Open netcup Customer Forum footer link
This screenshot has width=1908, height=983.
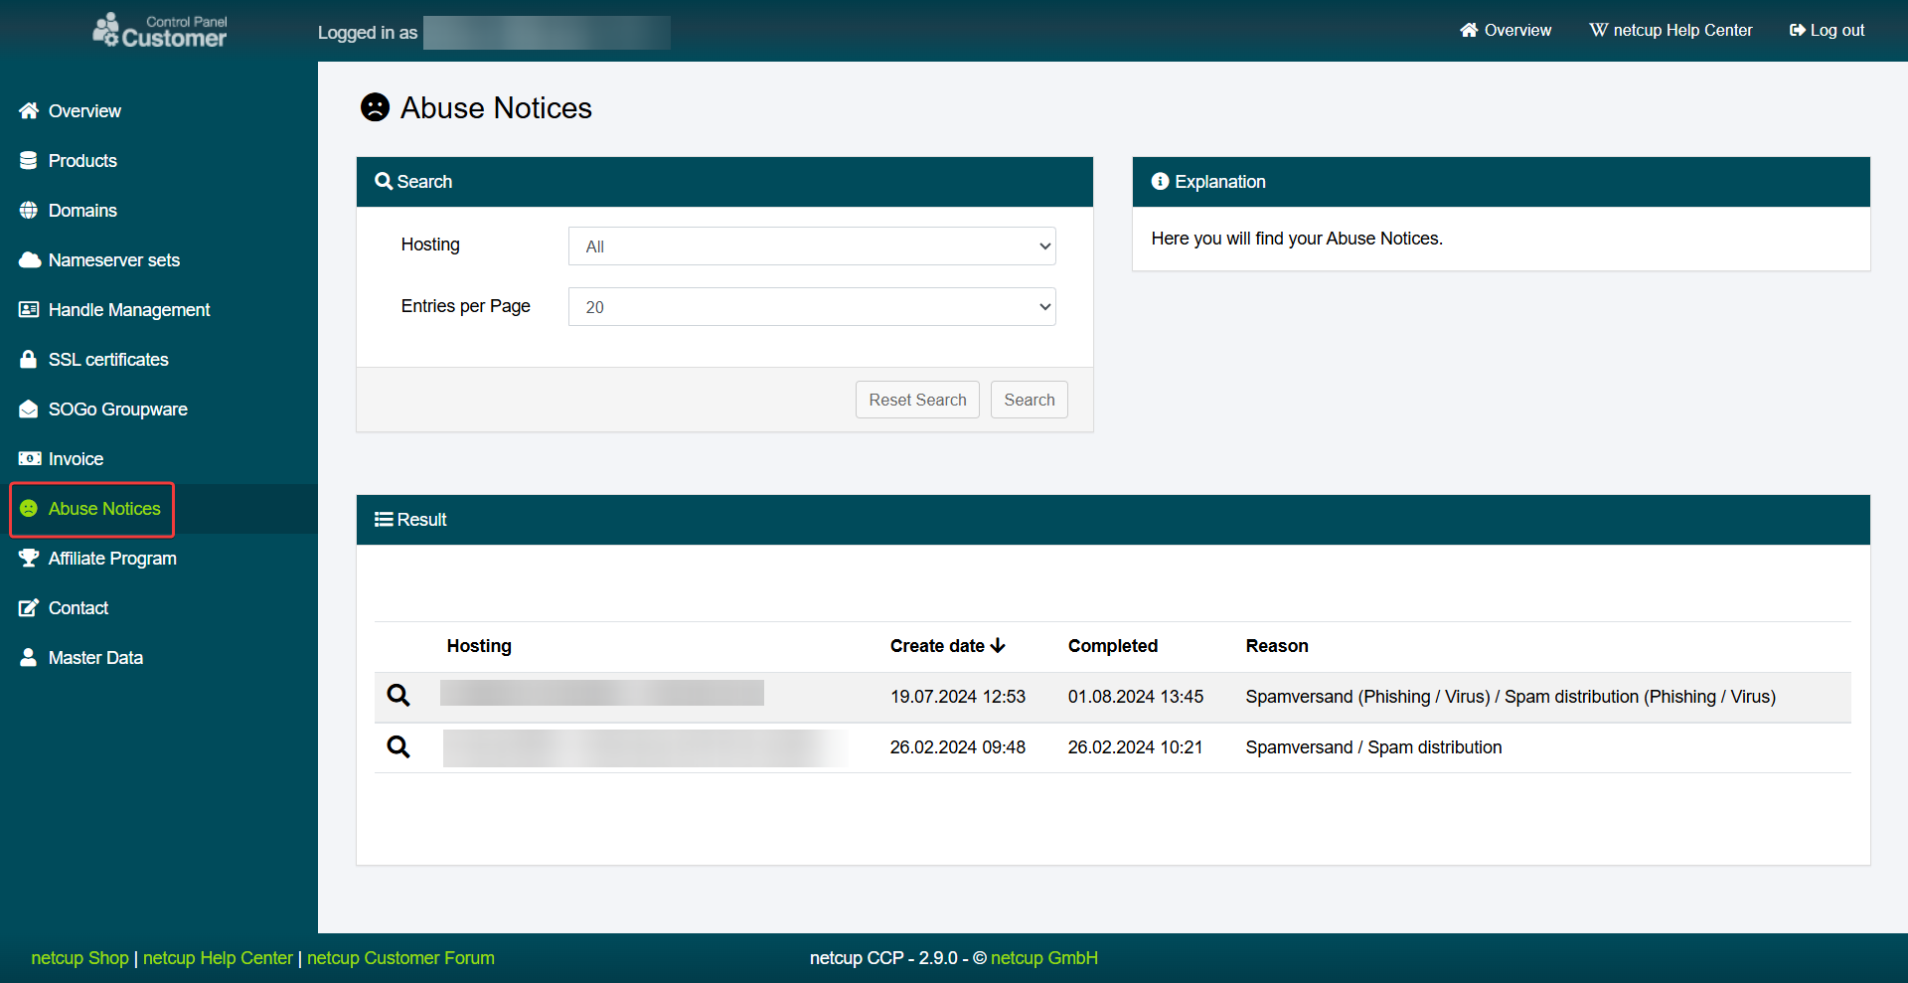pyautogui.click(x=400, y=958)
